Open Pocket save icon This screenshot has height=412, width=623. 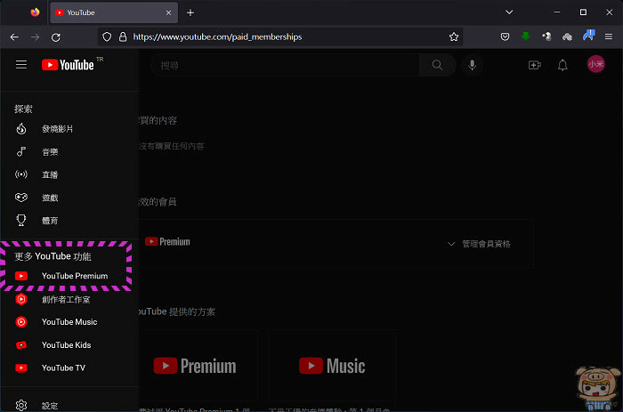tap(505, 37)
